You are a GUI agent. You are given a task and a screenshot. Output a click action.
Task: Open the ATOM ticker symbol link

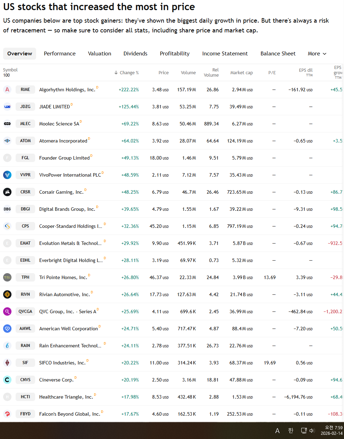point(25,141)
